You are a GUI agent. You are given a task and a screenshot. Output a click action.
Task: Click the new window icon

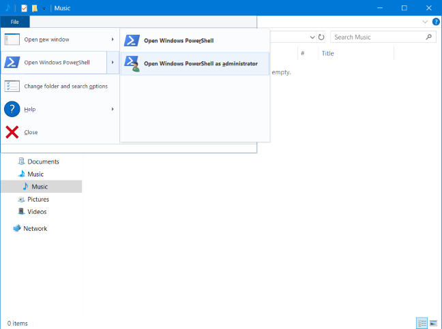point(12,40)
